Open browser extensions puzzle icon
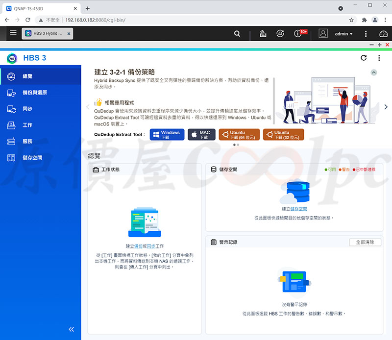Viewport: 392px width, 340px height. [x=364, y=20]
